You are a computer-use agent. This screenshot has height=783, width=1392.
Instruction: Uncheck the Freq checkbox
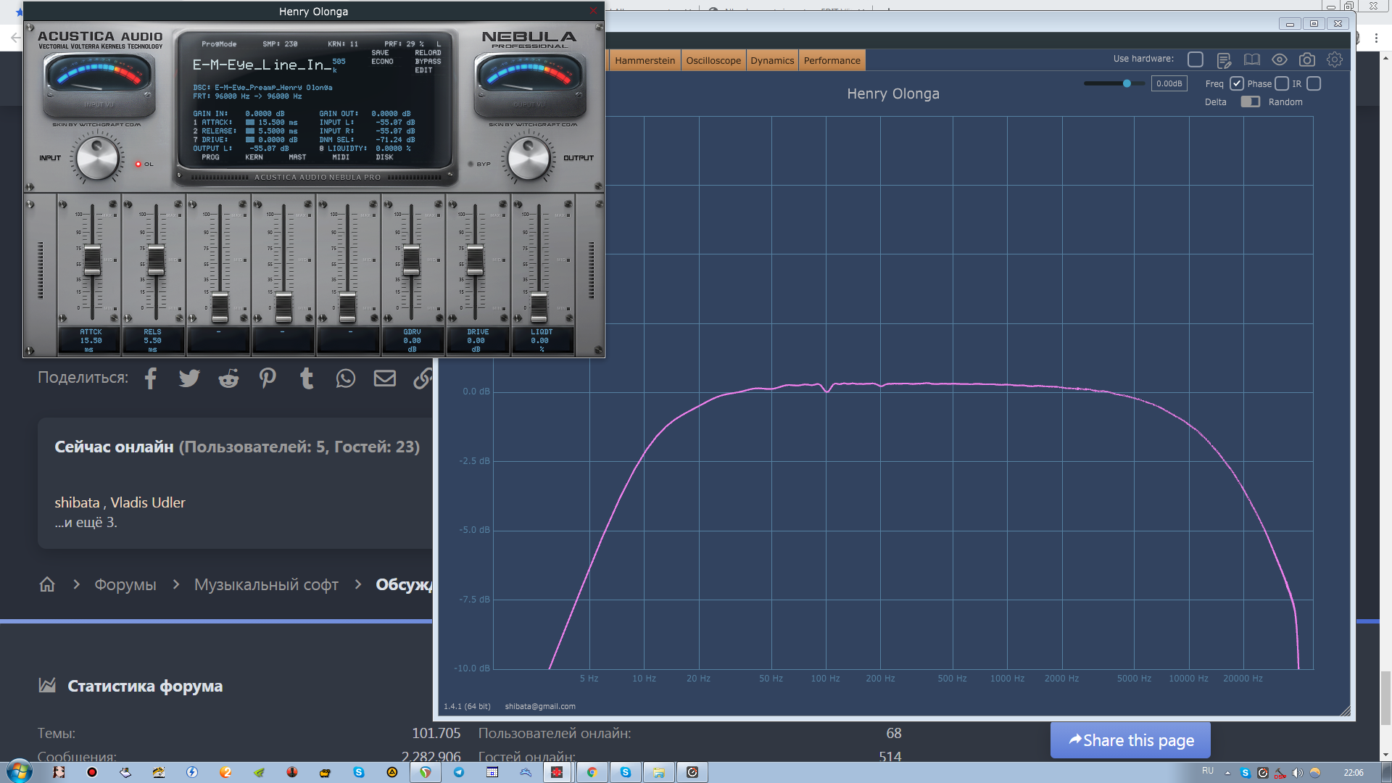click(1237, 83)
